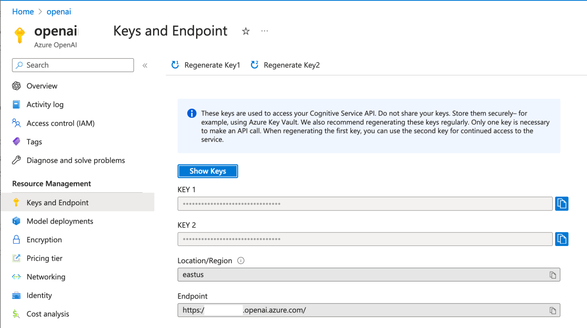The height and width of the screenshot is (328, 587).
Task: Click the Activity log icon
Action: [16, 104]
